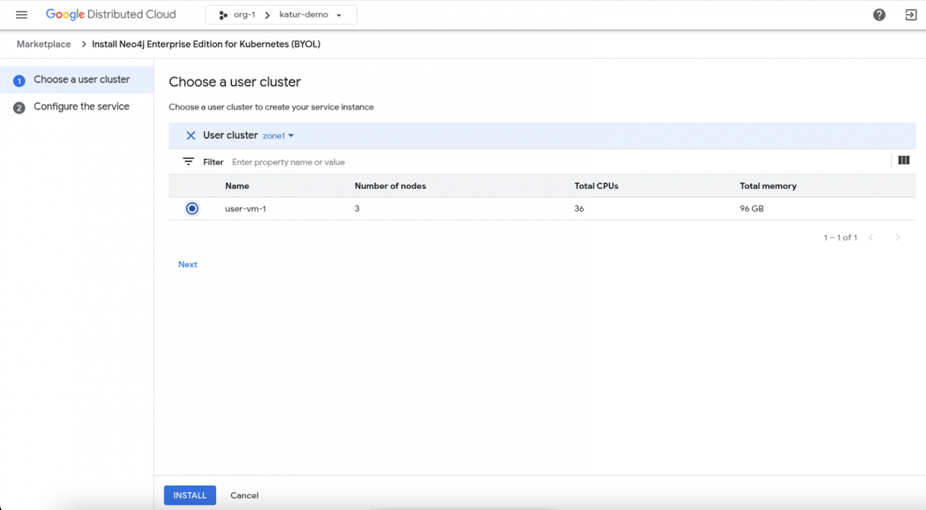Expand the zone1 zone dropdown

pos(279,136)
